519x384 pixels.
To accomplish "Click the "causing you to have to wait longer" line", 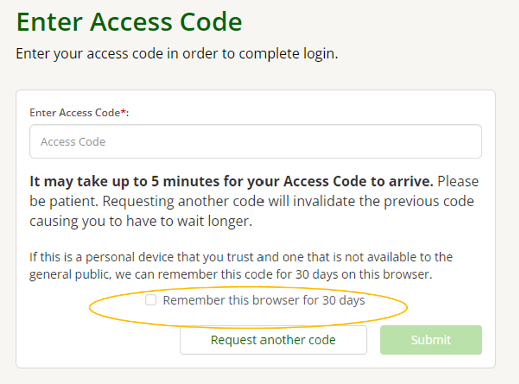I will (x=141, y=222).
